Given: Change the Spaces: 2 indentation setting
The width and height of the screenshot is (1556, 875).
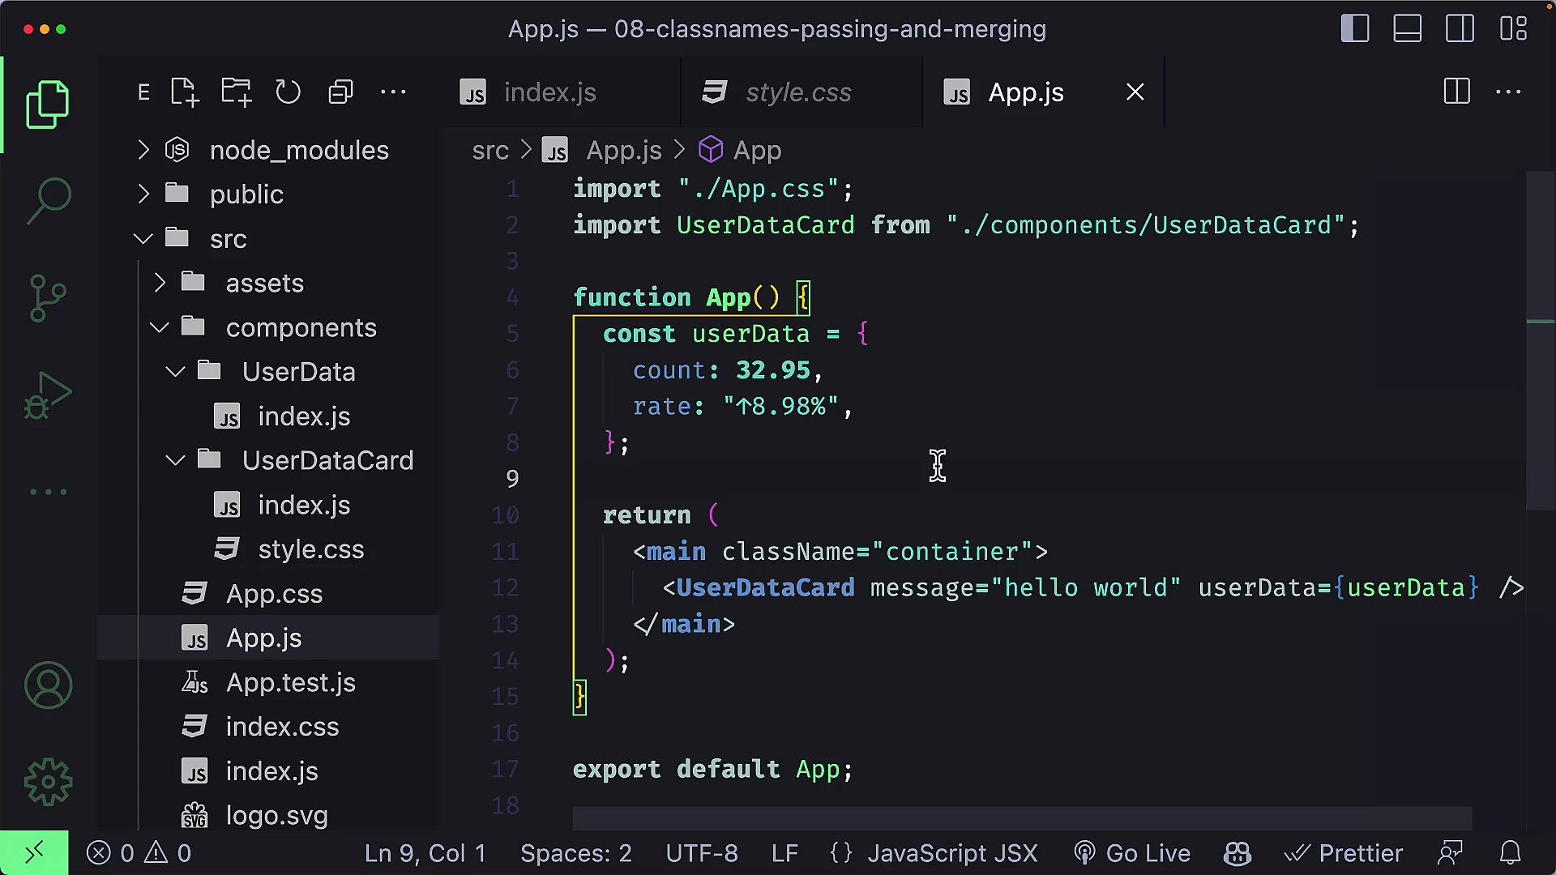Looking at the screenshot, I should click(x=576, y=853).
